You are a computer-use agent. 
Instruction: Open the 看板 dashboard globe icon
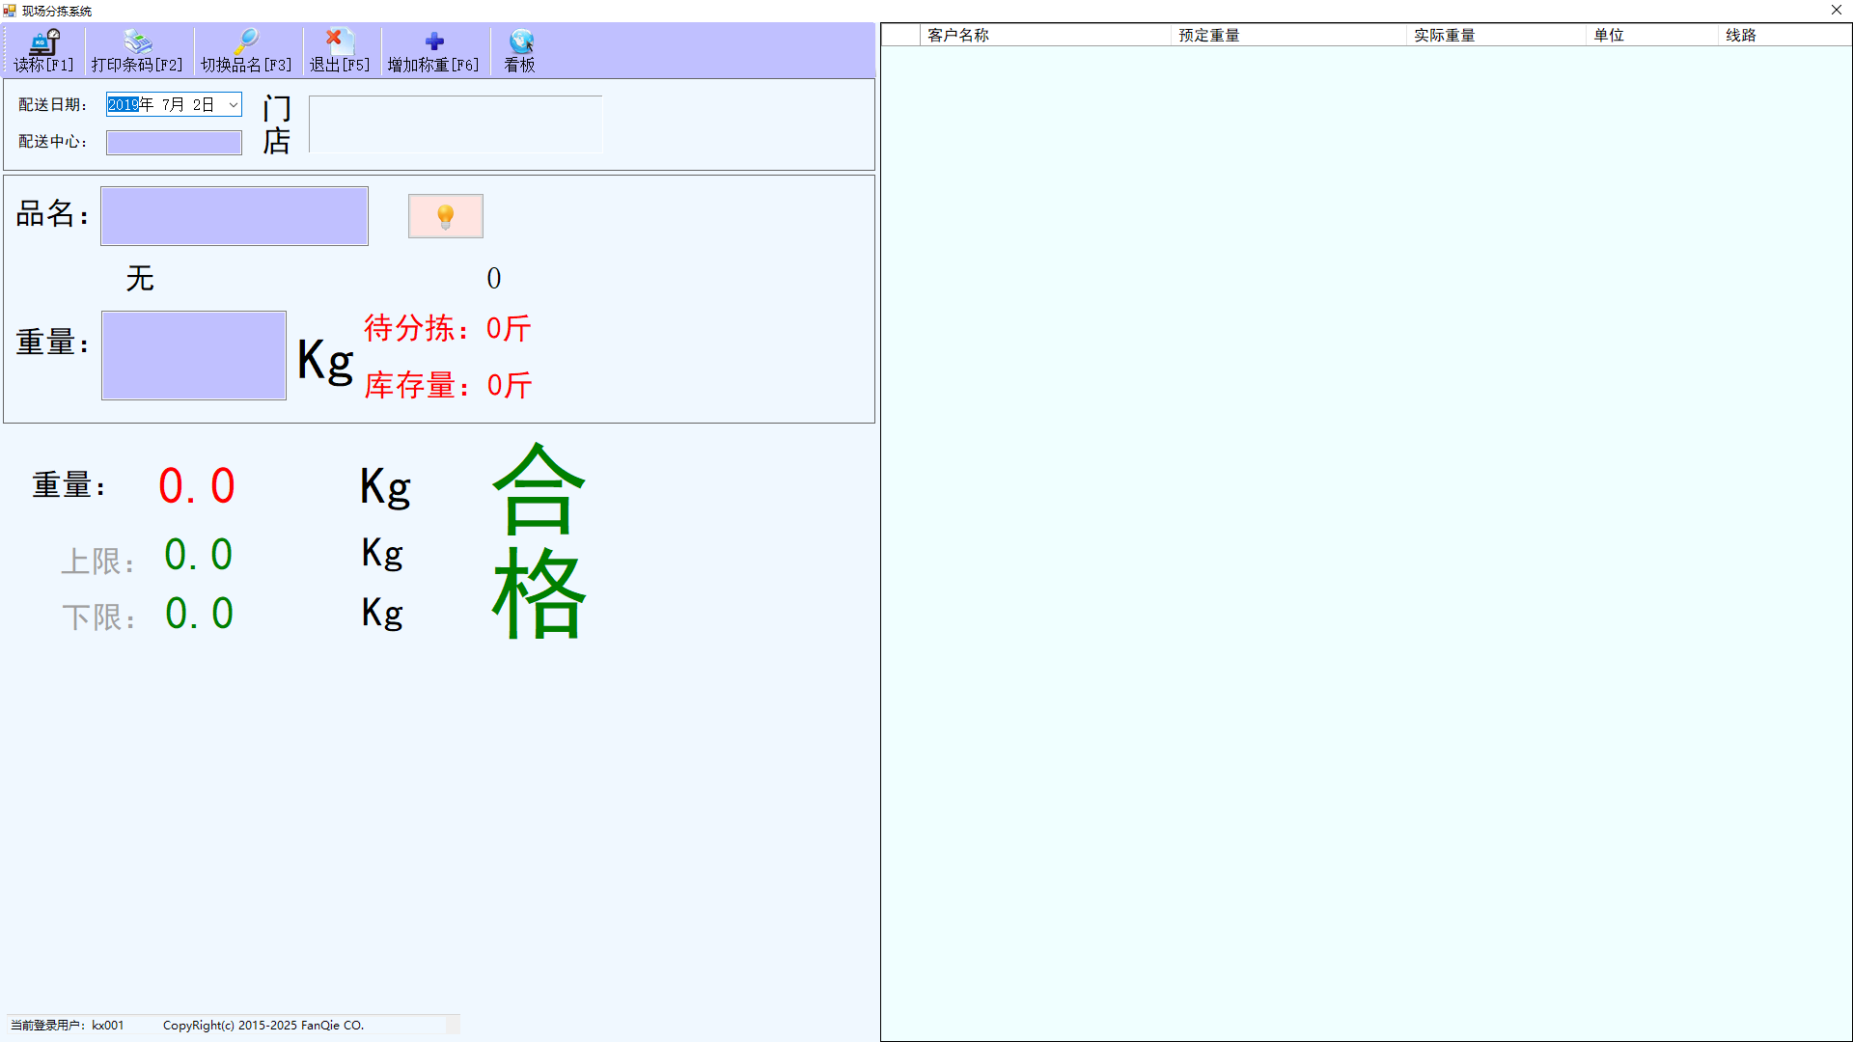pos(520,41)
